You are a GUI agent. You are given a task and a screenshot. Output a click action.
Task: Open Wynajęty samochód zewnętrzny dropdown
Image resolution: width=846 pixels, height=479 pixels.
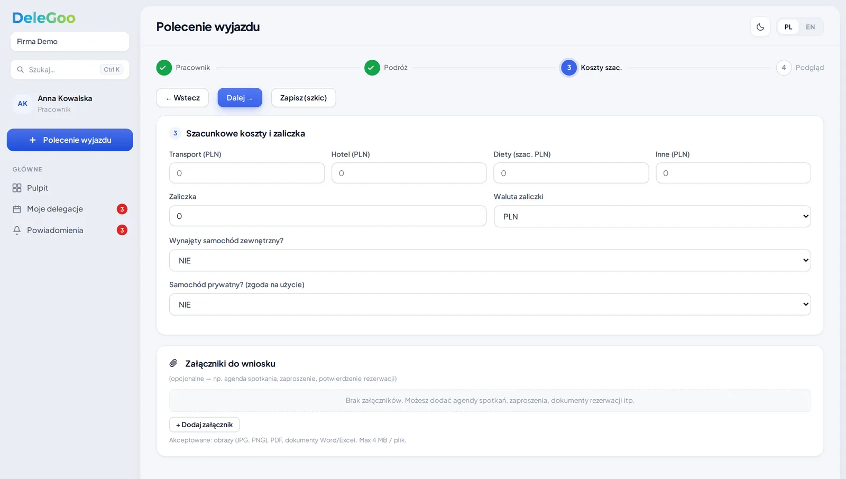tap(490, 261)
